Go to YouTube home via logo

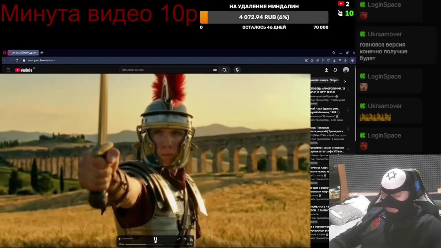point(24,70)
